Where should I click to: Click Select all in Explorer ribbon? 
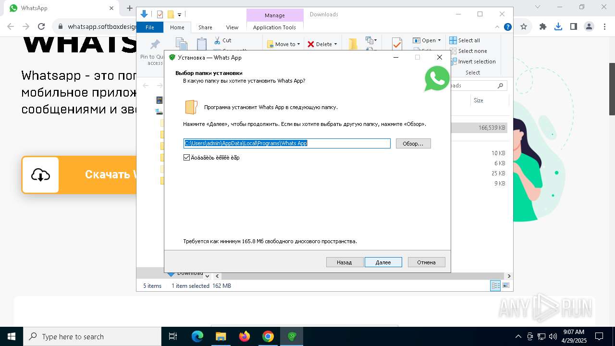(464, 40)
